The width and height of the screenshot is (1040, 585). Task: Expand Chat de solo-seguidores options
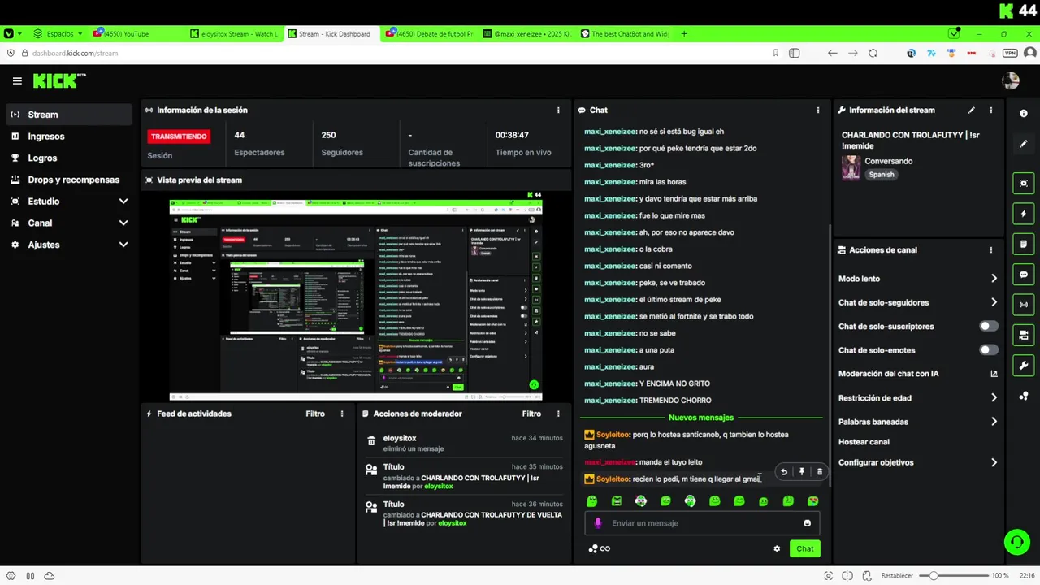(994, 302)
